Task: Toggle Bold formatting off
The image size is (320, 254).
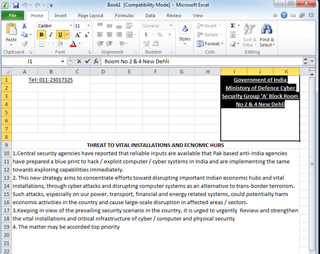Action: (42, 35)
